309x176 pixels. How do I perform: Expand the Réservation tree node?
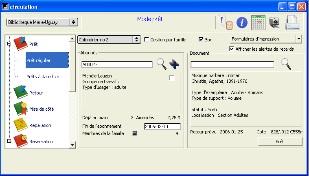tap(9, 141)
